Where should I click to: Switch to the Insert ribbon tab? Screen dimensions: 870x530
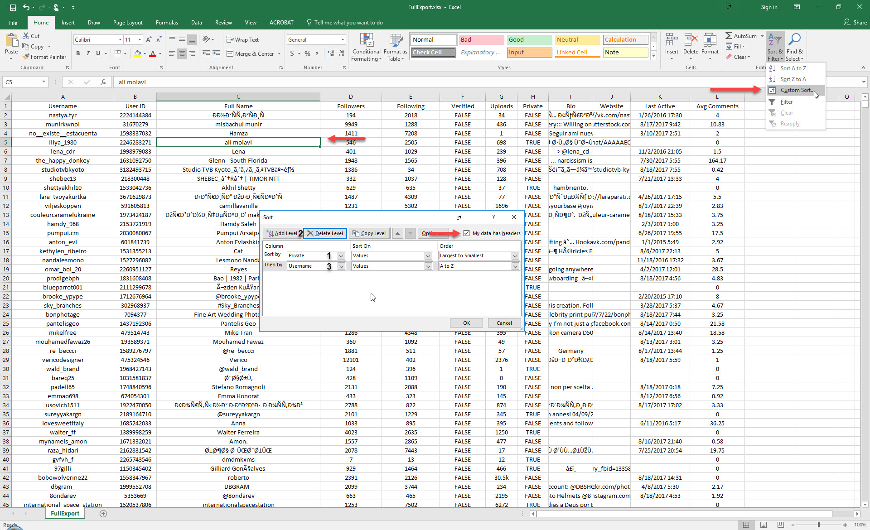point(68,23)
